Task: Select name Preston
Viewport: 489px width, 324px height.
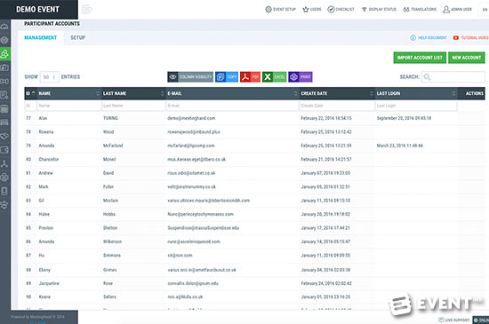Action: point(46,228)
